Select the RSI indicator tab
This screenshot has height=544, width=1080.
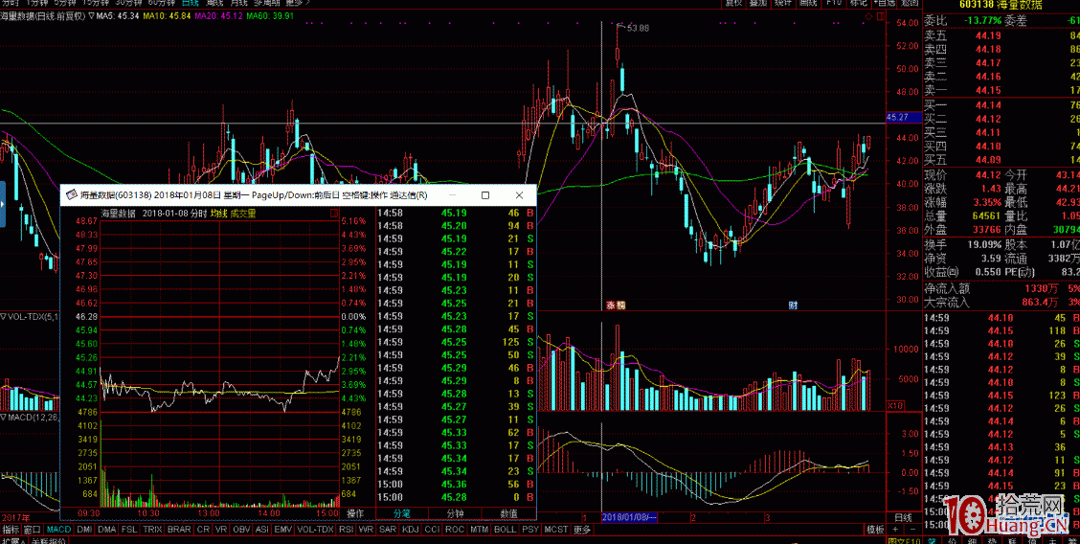pyautogui.click(x=345, y=530)
